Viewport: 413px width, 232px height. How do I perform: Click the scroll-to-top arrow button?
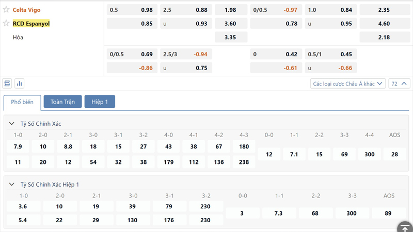(x=404, y=227)
